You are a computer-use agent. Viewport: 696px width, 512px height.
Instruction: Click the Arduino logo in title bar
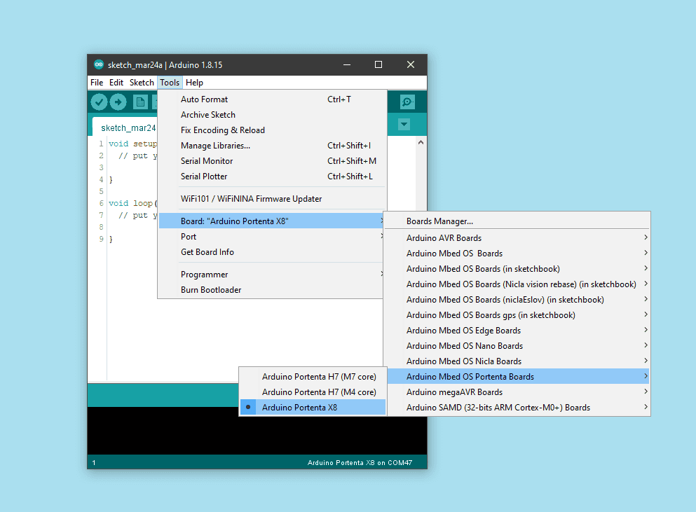[x=99, y=64]
